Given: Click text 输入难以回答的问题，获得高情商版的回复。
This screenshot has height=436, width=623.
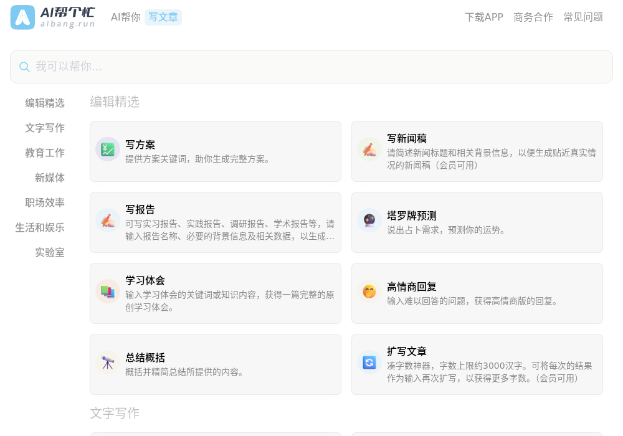Looking at the screenshot, I should pyautogui.click(x=472, y=301).
